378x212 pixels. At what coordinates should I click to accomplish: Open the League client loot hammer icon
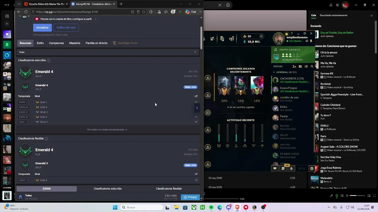click(212, 39)
